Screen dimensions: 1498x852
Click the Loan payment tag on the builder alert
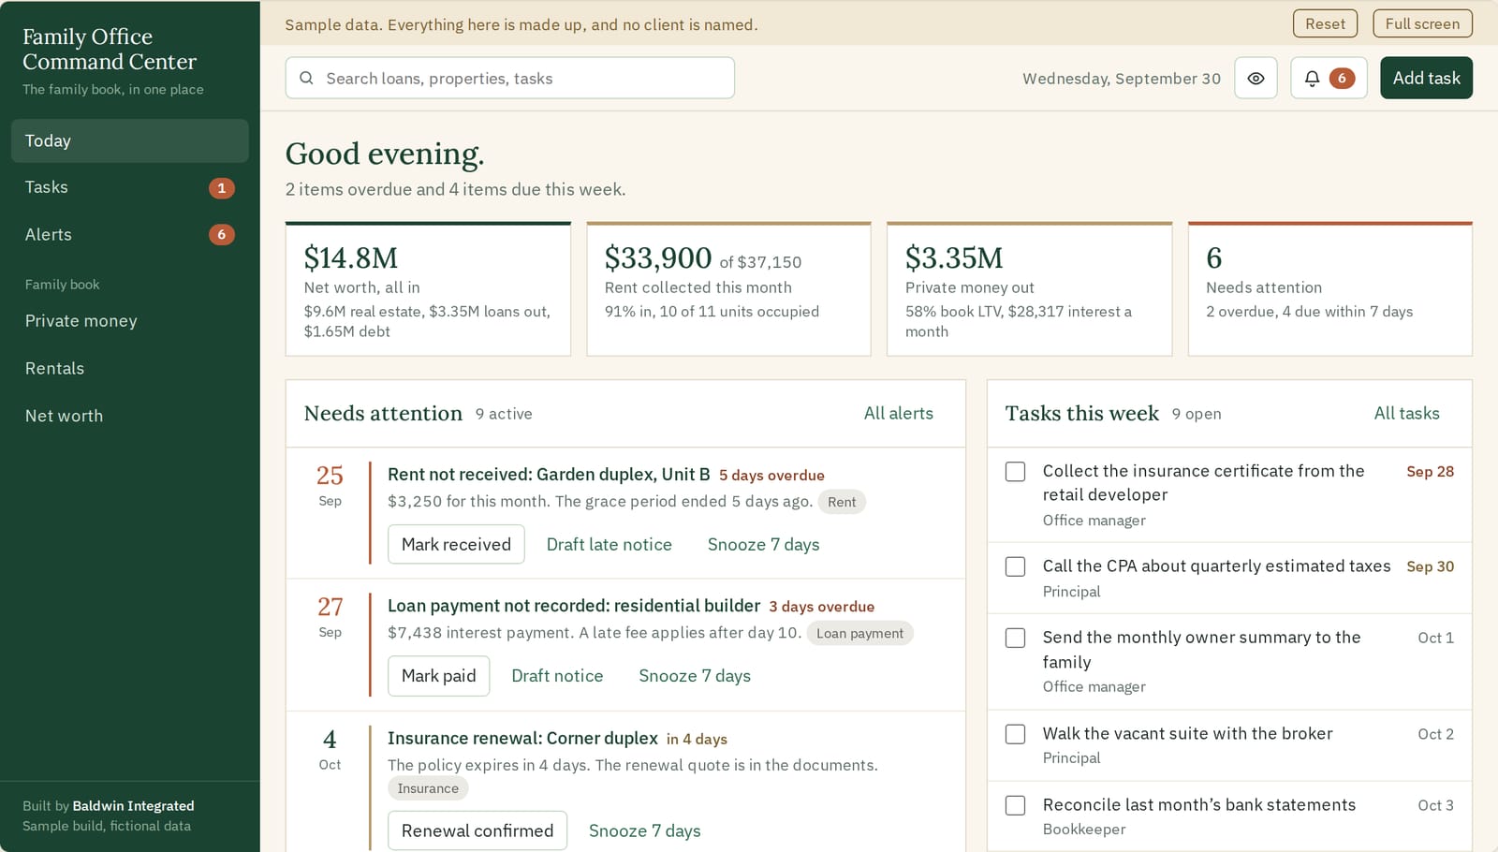pyautogui.click(x=859, y=634)
